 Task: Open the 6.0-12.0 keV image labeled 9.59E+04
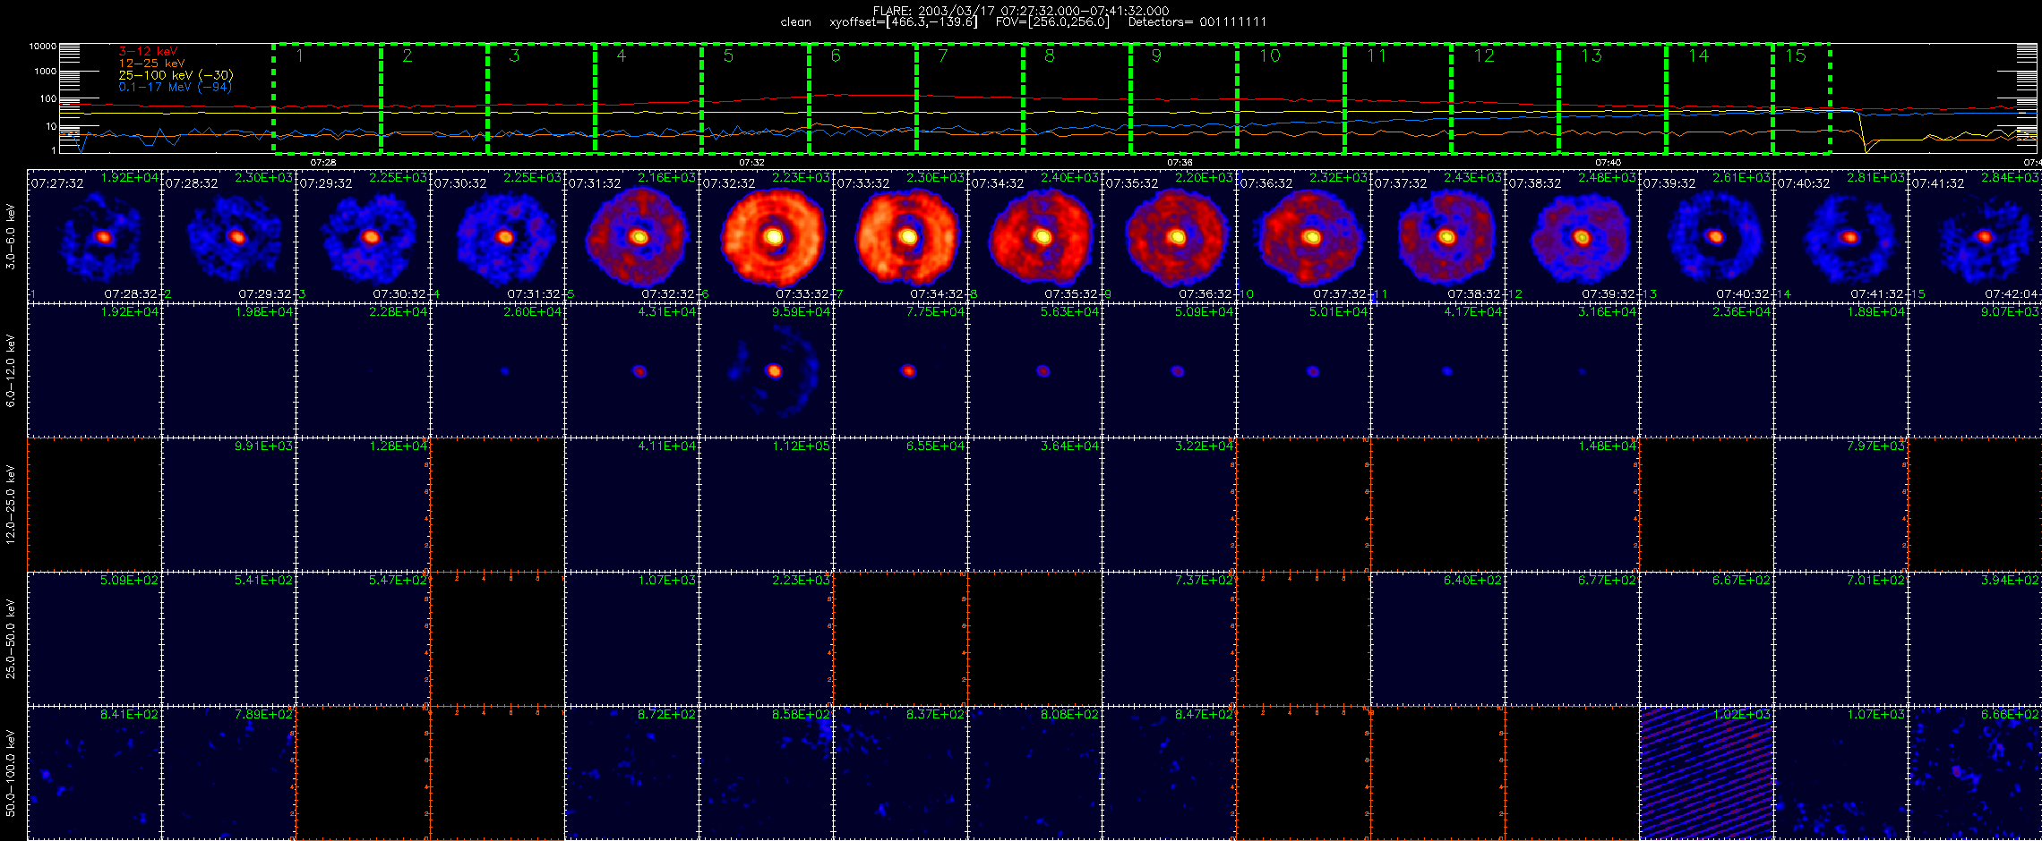[x=766, y=370]
